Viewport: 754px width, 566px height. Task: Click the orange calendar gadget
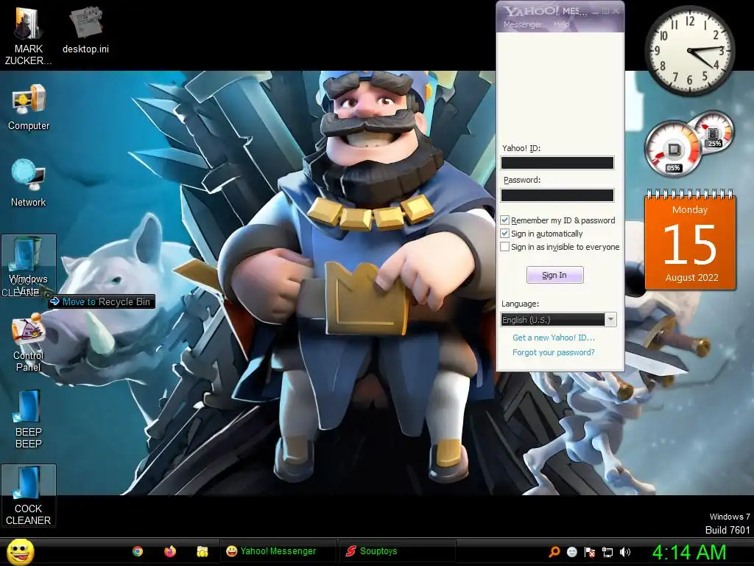(690, 240)
